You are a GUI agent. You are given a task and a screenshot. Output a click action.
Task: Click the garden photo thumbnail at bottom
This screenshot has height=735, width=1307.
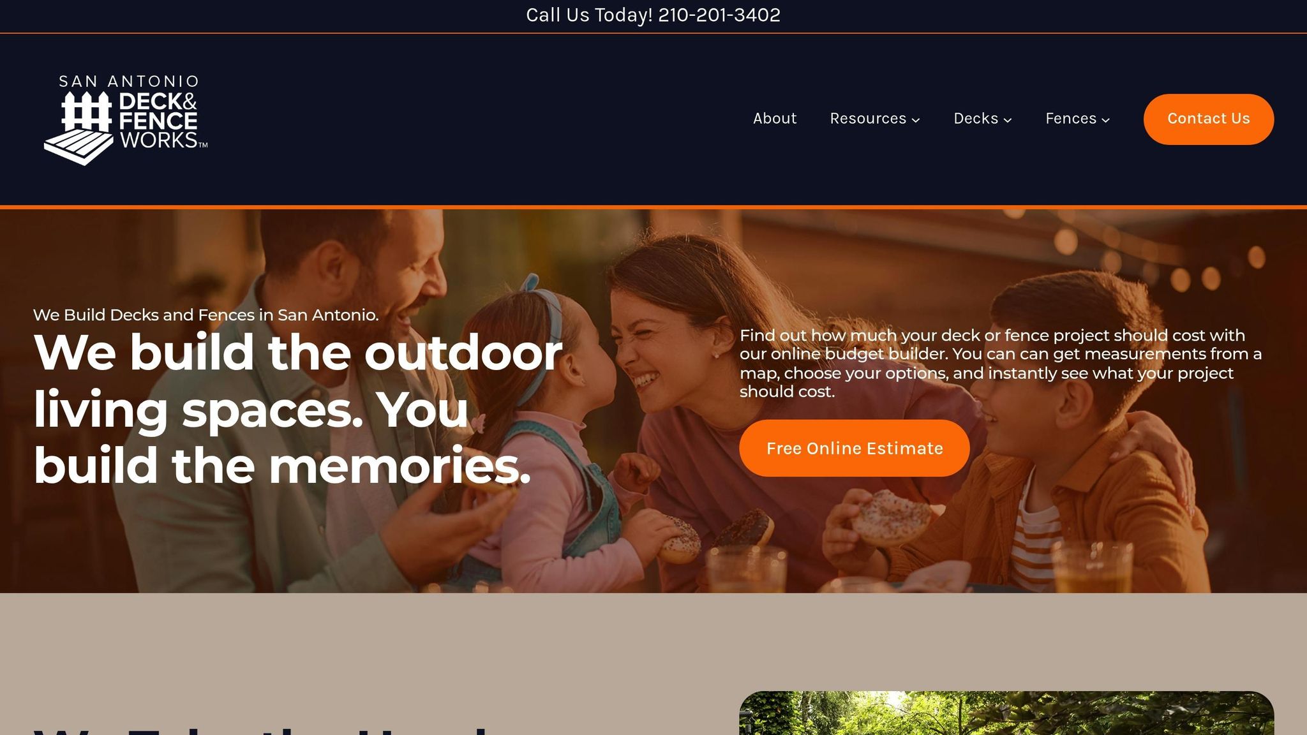[x=1006, y=713]
